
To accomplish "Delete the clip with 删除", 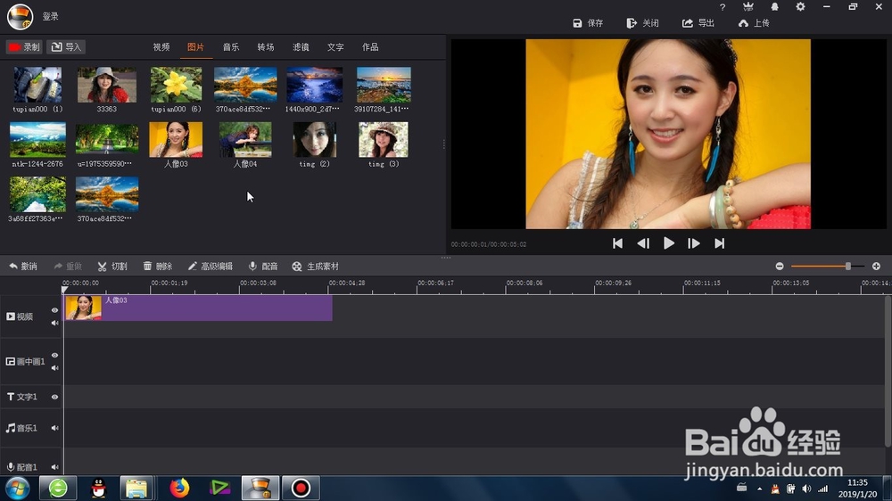I will coord(158,267).
